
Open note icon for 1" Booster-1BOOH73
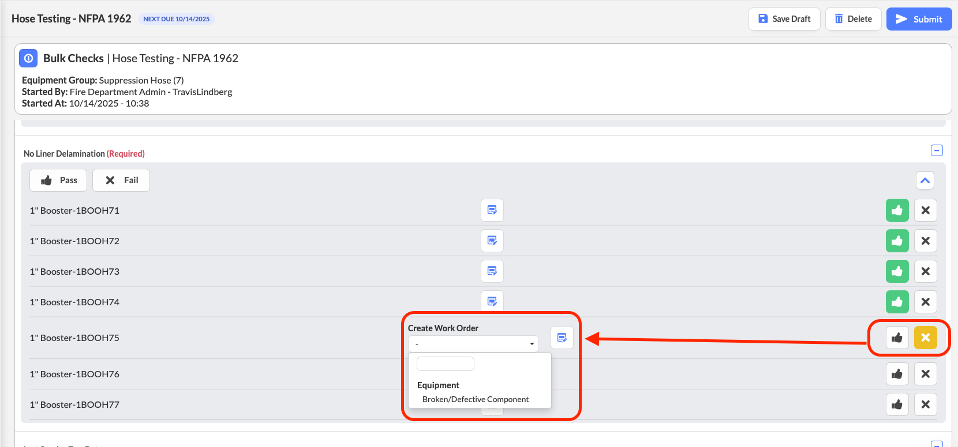pos(492,271)
